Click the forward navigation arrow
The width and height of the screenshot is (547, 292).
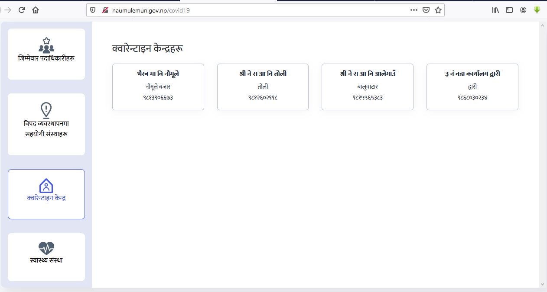pos(7,10)
